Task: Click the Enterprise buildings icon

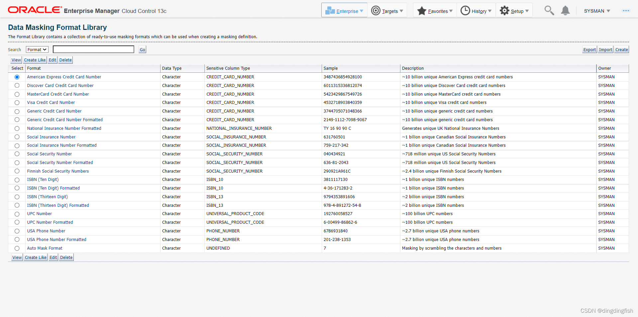Action: (x=330, y=11)
